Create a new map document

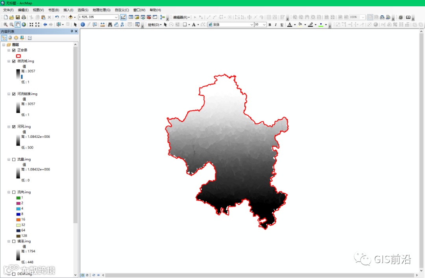click(6, 17)
